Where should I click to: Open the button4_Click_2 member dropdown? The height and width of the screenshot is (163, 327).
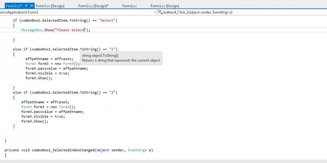(242, 12)
